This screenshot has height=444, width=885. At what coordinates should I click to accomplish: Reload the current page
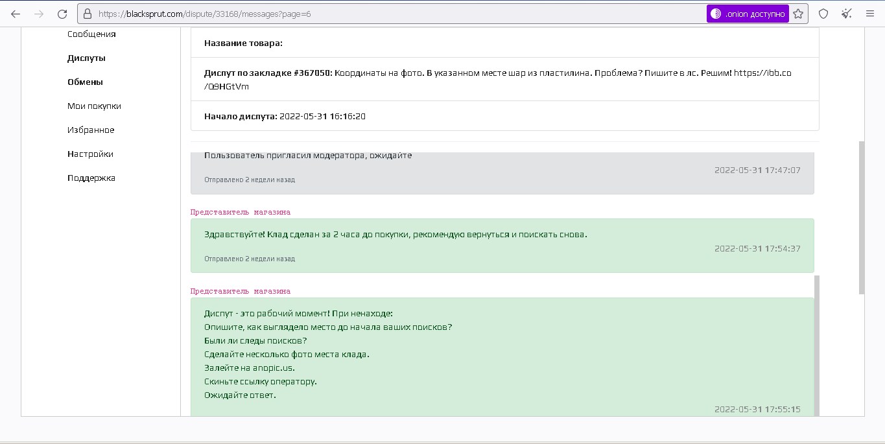[x=62, y=14]
